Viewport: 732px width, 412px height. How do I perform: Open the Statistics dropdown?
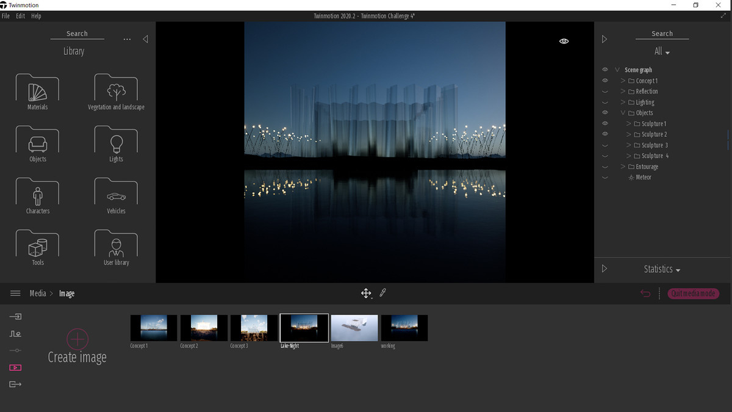point(662,269)
